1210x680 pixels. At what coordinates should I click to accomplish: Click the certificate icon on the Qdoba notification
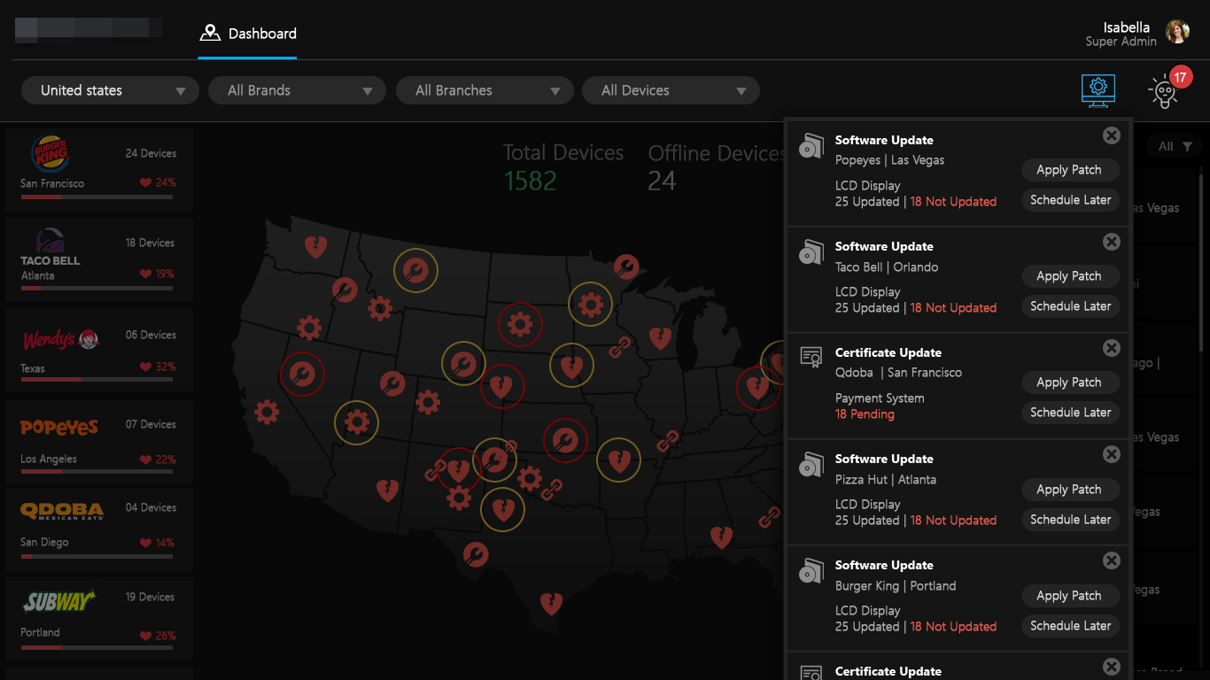(811, 357)
